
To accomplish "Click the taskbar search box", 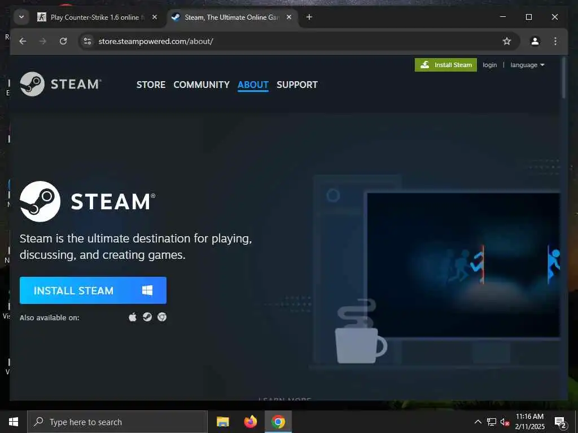I will pos(117,422).
